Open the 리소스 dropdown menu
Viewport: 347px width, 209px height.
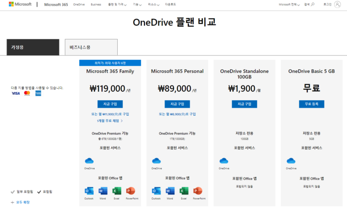click(x=154, y=4)
